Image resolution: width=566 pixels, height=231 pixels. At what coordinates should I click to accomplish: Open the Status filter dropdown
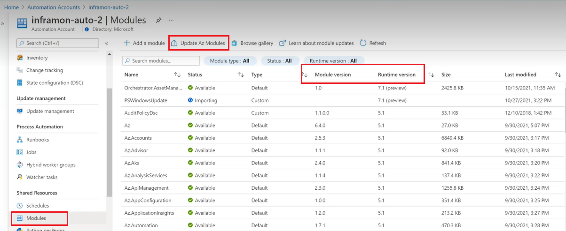(x=279, y=61)
